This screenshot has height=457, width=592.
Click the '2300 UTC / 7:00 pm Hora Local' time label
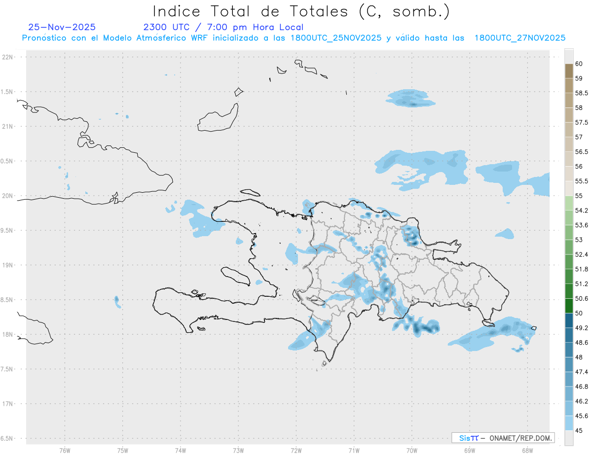[223, 27]
